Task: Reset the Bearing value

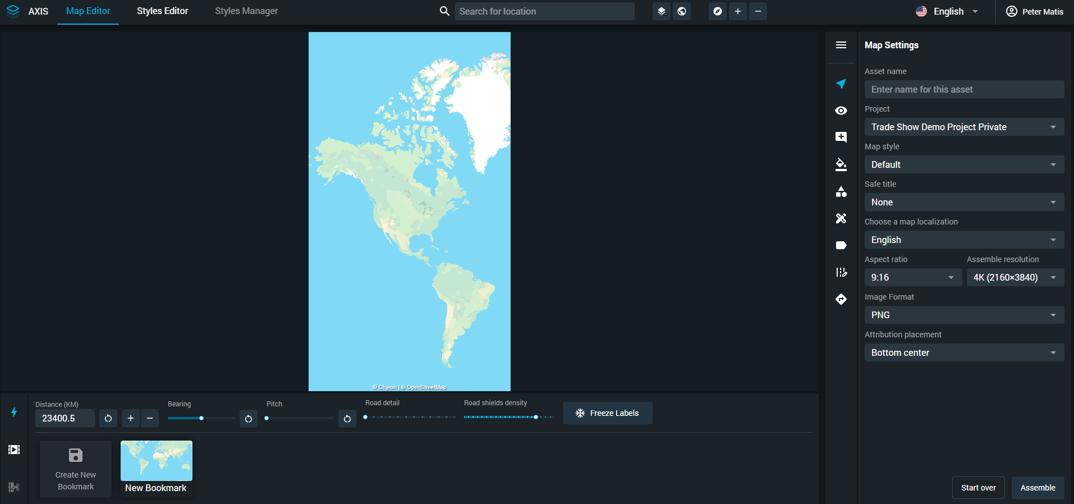Action: pos(249,419)
